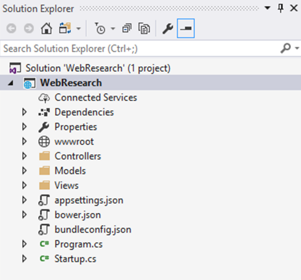301x280 pixels.
Task: Click the Back navigation arrow icon
Action: pos(11,28)
